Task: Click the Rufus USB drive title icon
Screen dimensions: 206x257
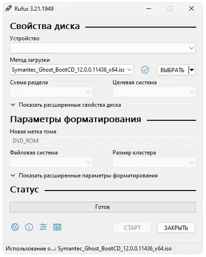Action: 8,8
